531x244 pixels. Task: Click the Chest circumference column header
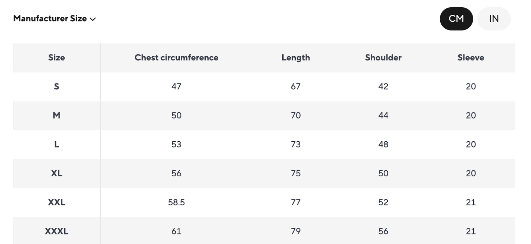click(176, 58)
